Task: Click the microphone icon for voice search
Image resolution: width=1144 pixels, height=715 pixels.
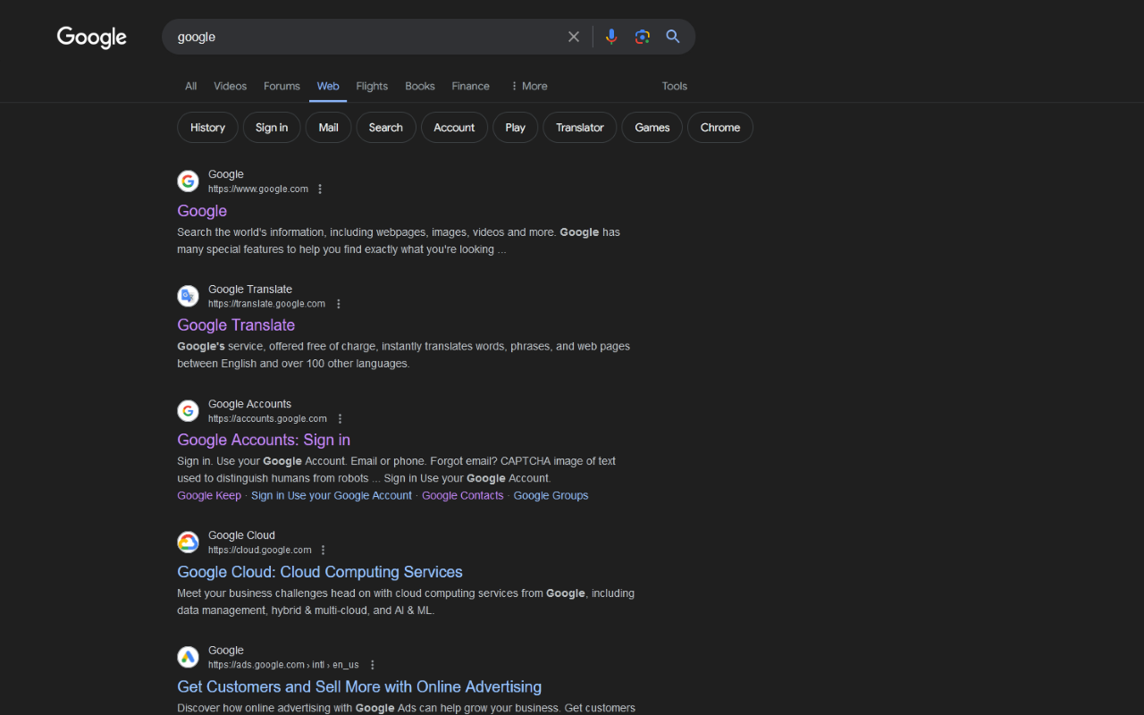Action: 611,37
